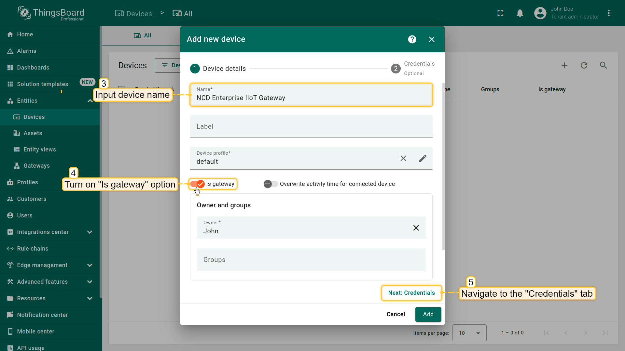Screen dimensions: 625x351
Task: Collapse the Entities section
Action: (90, 101)
